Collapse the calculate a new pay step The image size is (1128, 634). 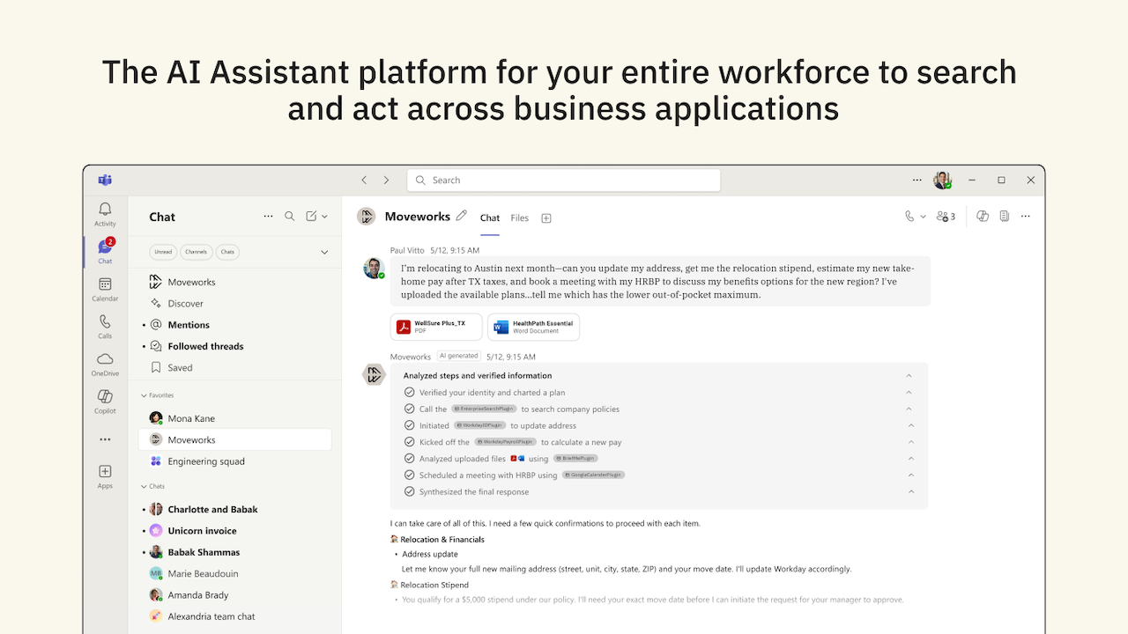click(910, 442)
